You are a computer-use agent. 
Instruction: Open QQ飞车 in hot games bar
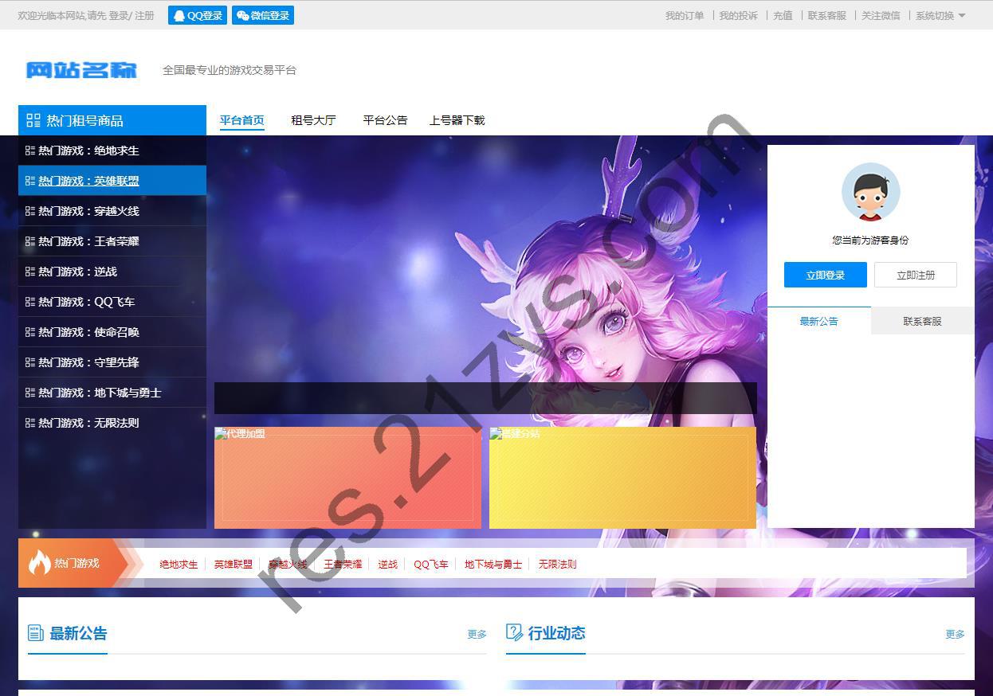point(431,564)
